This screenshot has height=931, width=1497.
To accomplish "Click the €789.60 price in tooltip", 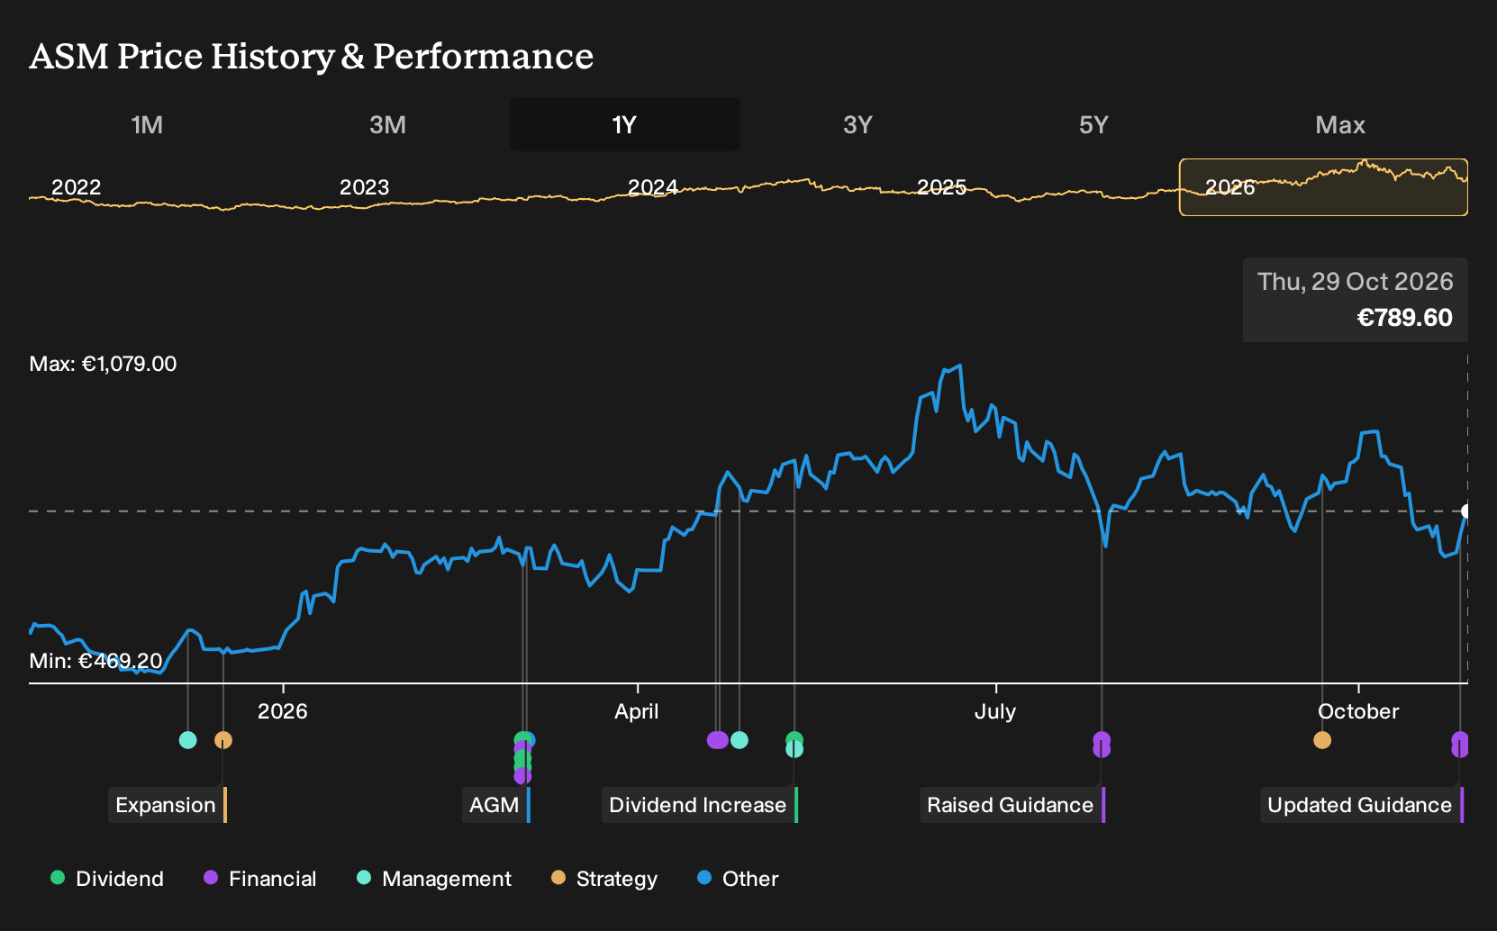I will point(1404,318).
